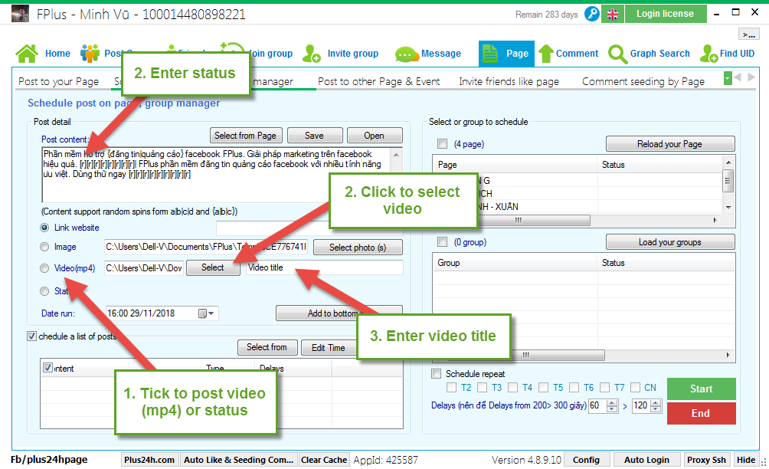
Task: Open the Home menu
Action: [58, 54]
